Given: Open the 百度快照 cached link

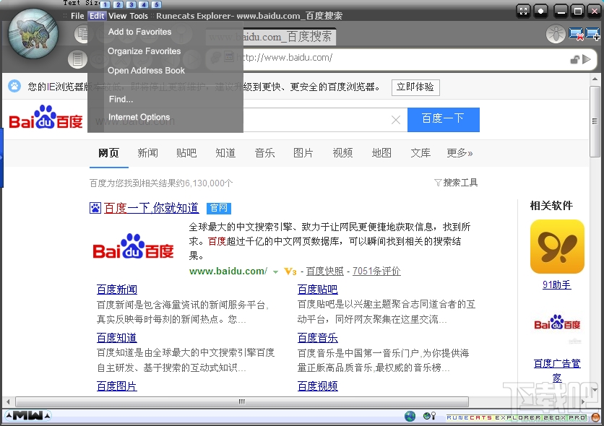Looking at the screenshot, I should pos(324,271).
